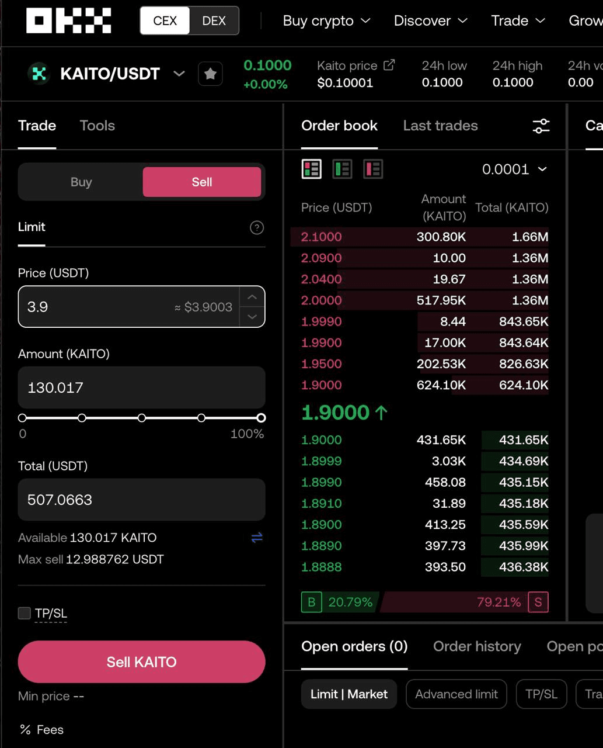This screenshot has height=748, width=603.
Task: Click the 100% slider handle
Action: (x=262, y=418)
